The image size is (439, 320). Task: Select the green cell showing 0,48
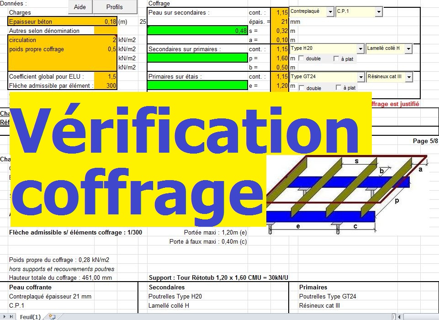coord(197,31)
